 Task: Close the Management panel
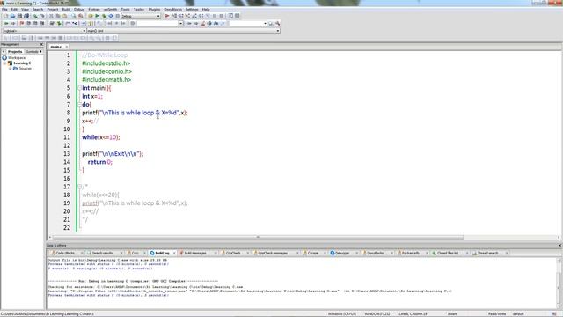(x=41, y=44)
